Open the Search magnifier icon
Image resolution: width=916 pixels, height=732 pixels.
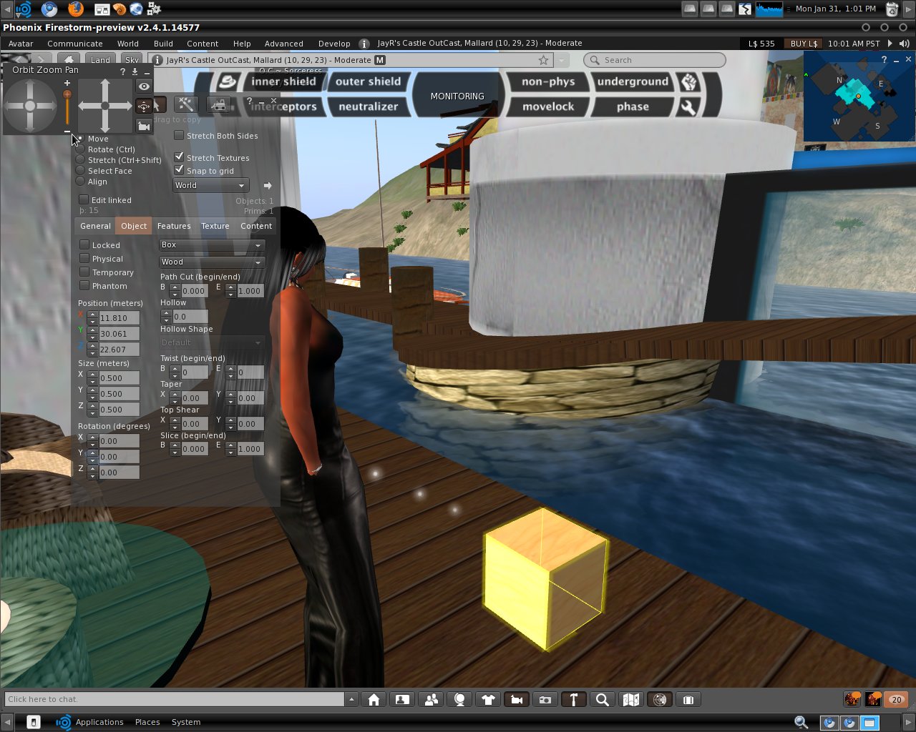click(602, 699)
